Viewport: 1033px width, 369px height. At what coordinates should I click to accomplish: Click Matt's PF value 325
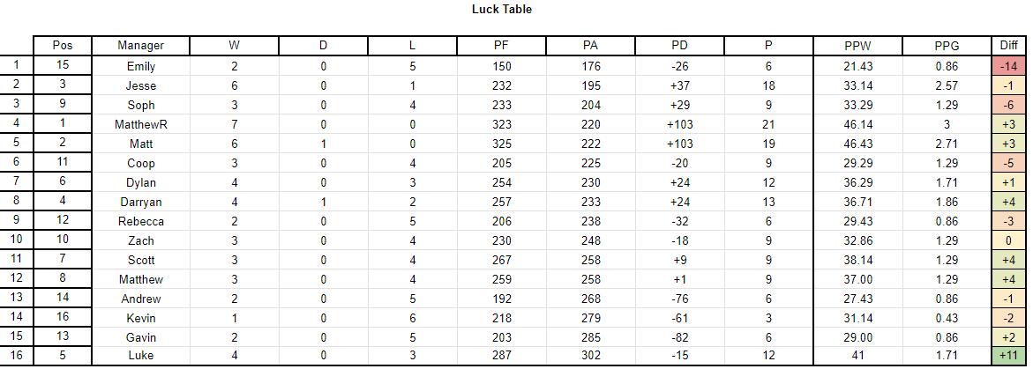(x=501, y=144)
